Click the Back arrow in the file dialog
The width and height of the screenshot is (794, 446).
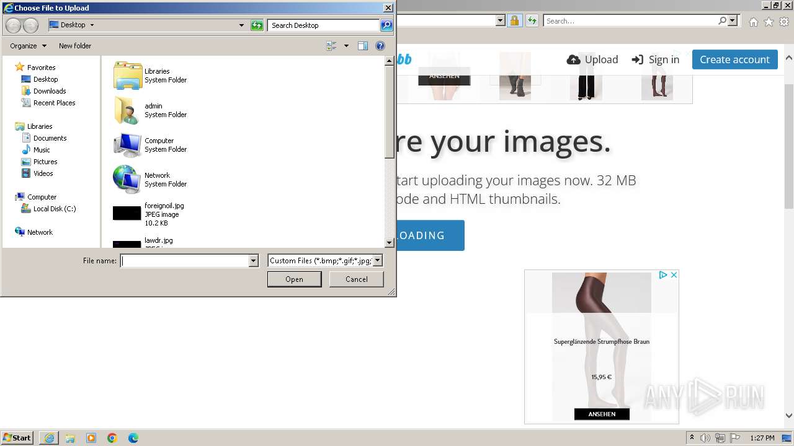coord(14,25)
